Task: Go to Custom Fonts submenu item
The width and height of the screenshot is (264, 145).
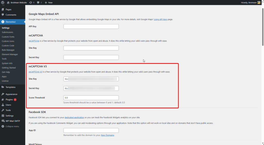Action: pyautogui.click(x=8, y=37)
